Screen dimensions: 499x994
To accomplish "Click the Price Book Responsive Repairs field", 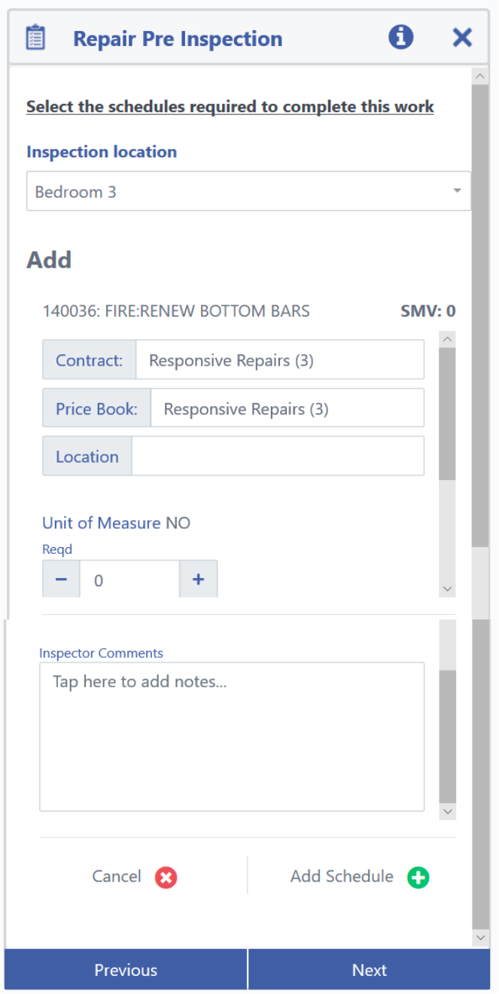I will (287, 408).
